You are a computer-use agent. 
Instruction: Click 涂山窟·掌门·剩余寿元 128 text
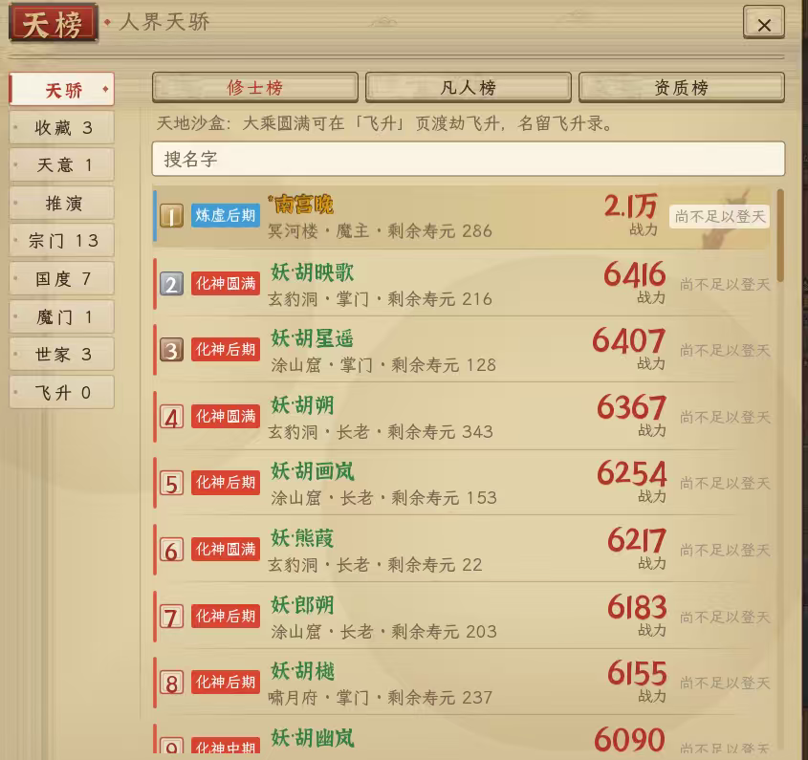(x=383, y=365)
